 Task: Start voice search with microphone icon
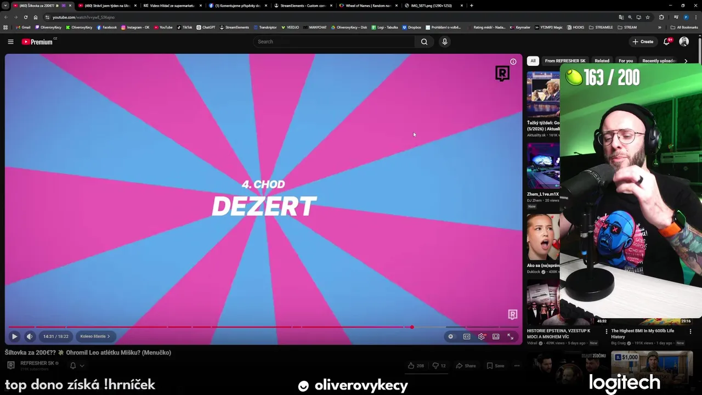(445, 42)
